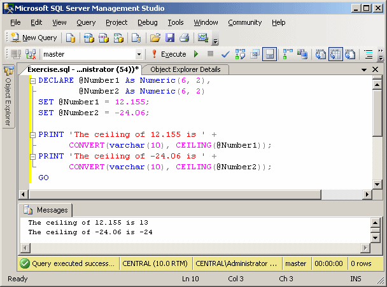Click editor horizontal scrollbar left arrow

pyautogui.click(x=24, y=195)
